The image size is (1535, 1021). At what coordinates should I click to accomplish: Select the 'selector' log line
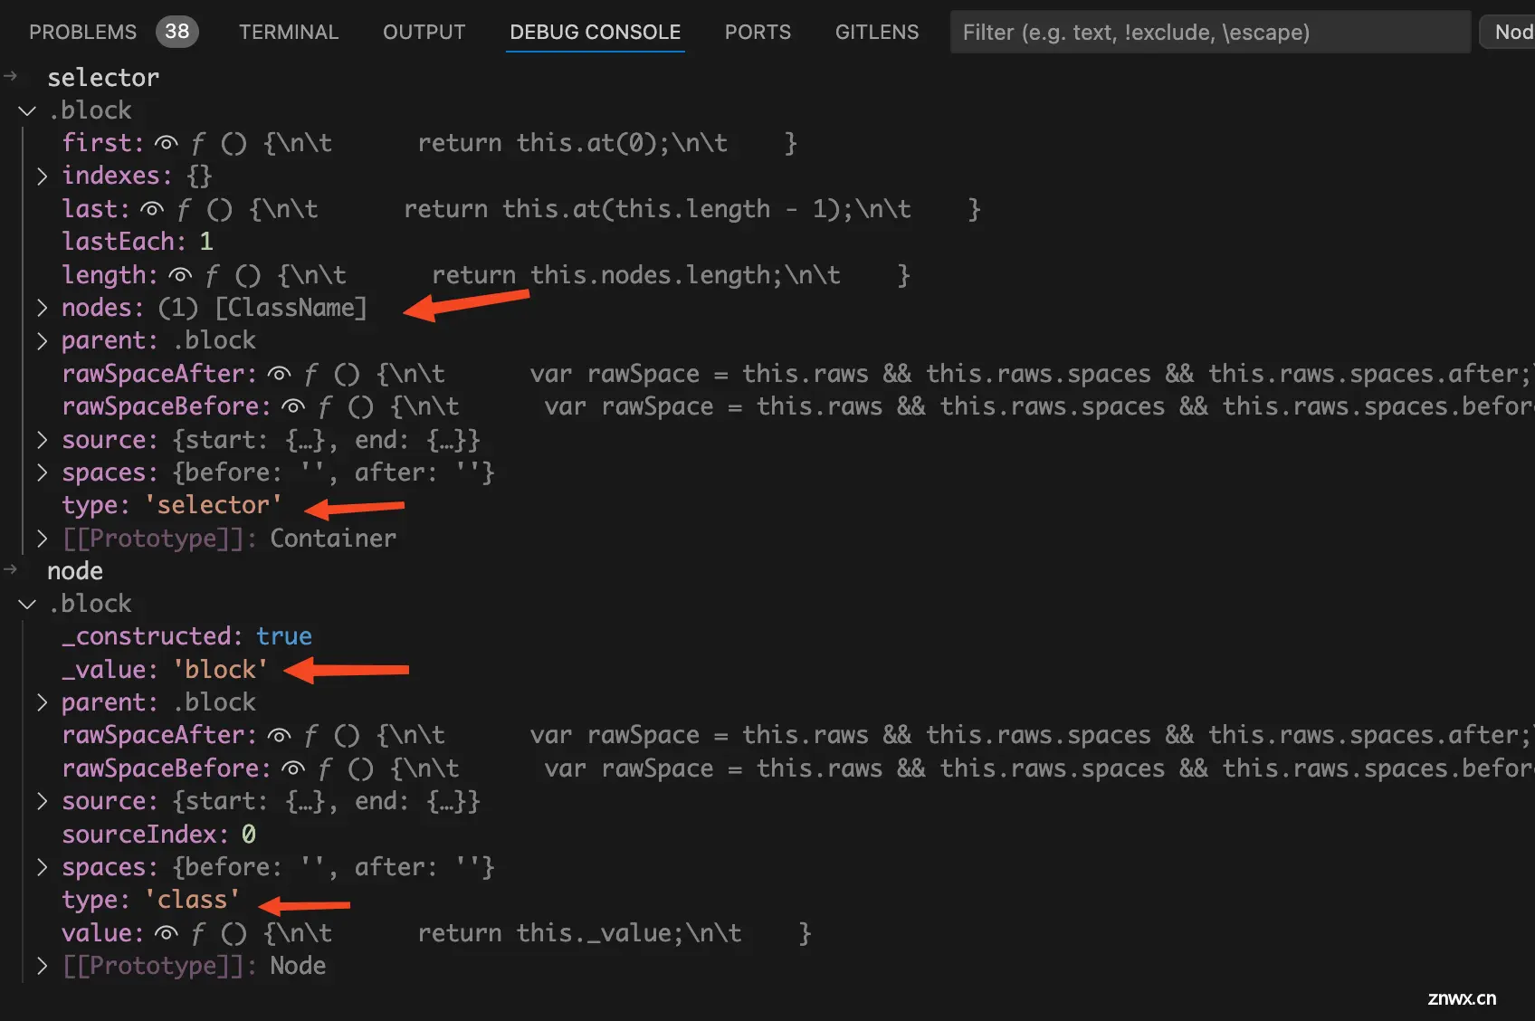(x=103, y=78)
